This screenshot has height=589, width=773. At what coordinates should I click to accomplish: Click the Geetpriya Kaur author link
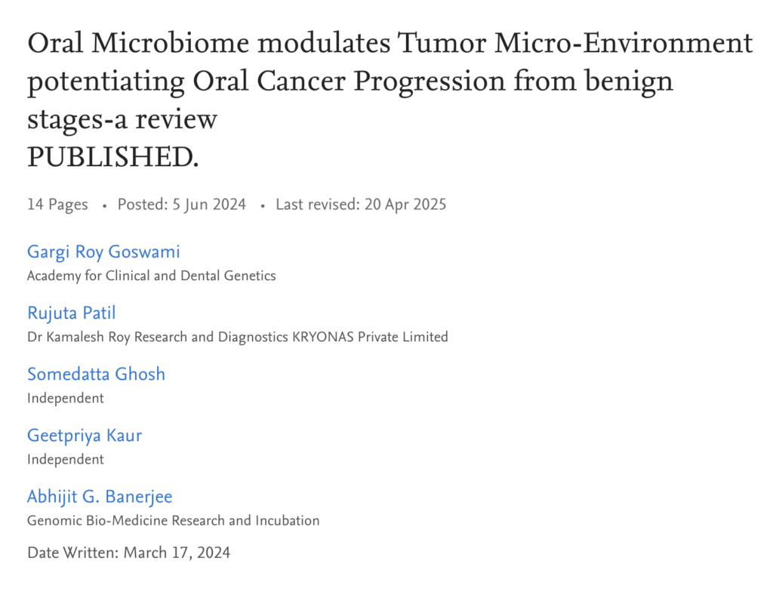pyautogui.click(x=85, y=435)
